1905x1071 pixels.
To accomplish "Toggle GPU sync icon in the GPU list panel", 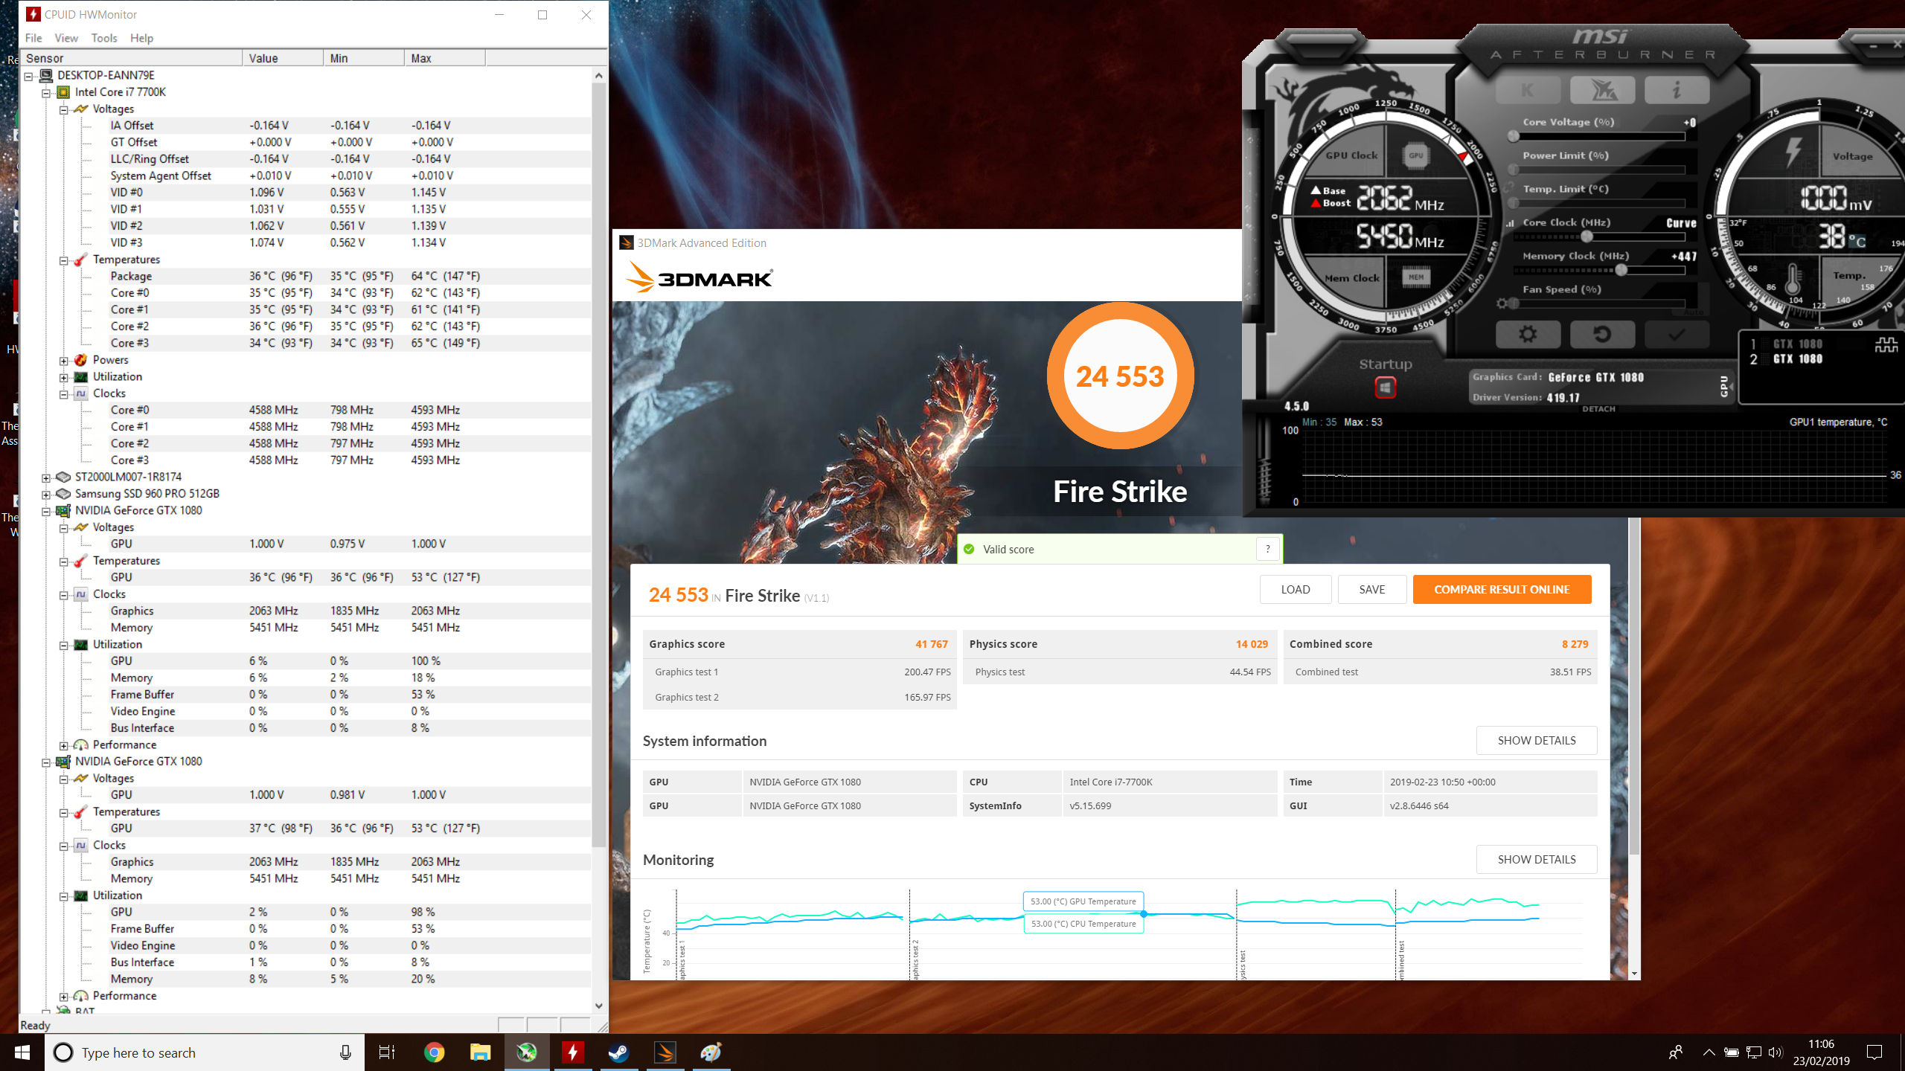I will coord(1886,344).
